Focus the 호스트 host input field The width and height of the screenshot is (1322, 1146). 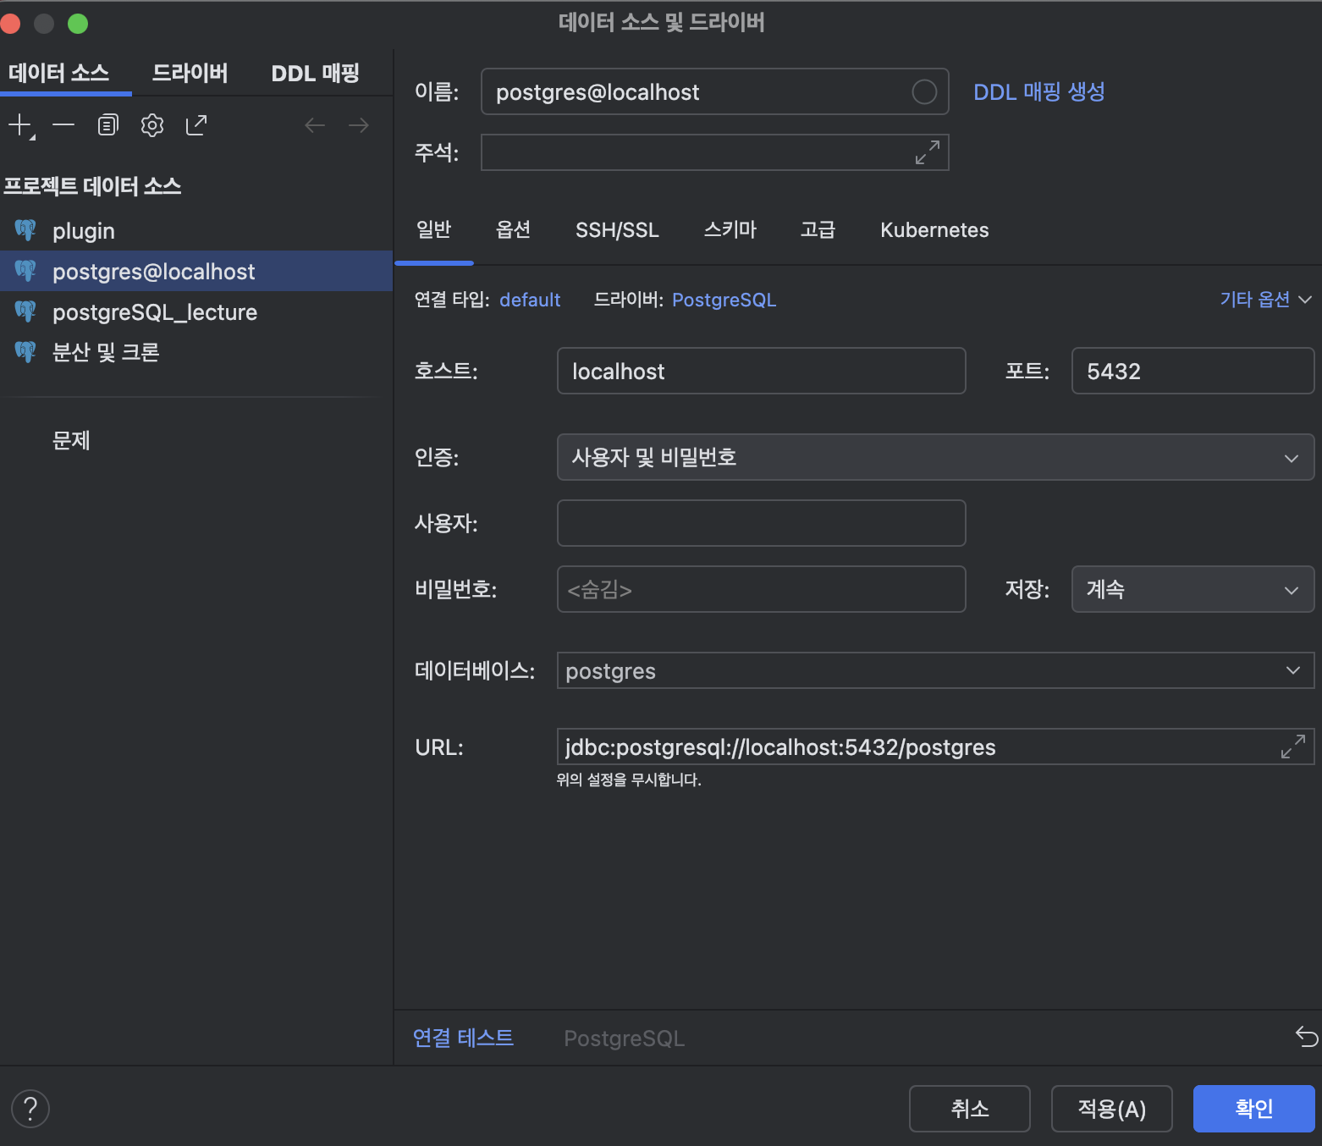click(762, 371)
